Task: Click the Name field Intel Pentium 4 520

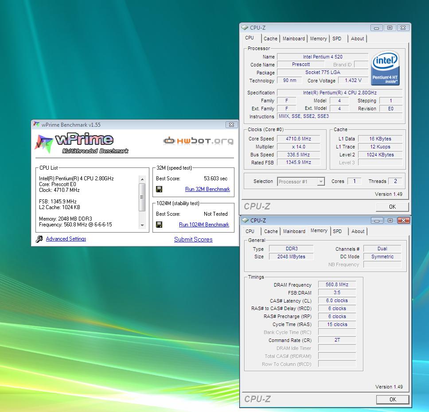Action: pyautogui.click(x=323, y=57)
